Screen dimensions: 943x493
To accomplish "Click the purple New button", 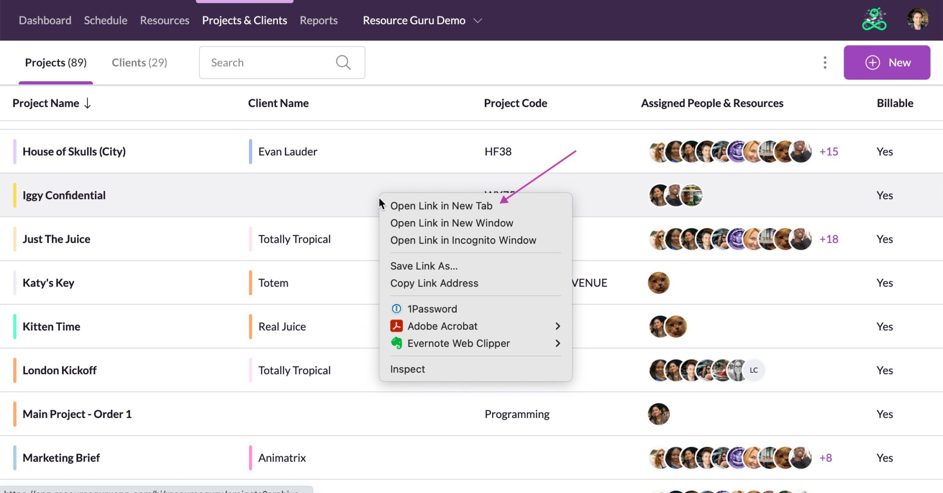I will [x=887, y=62].
